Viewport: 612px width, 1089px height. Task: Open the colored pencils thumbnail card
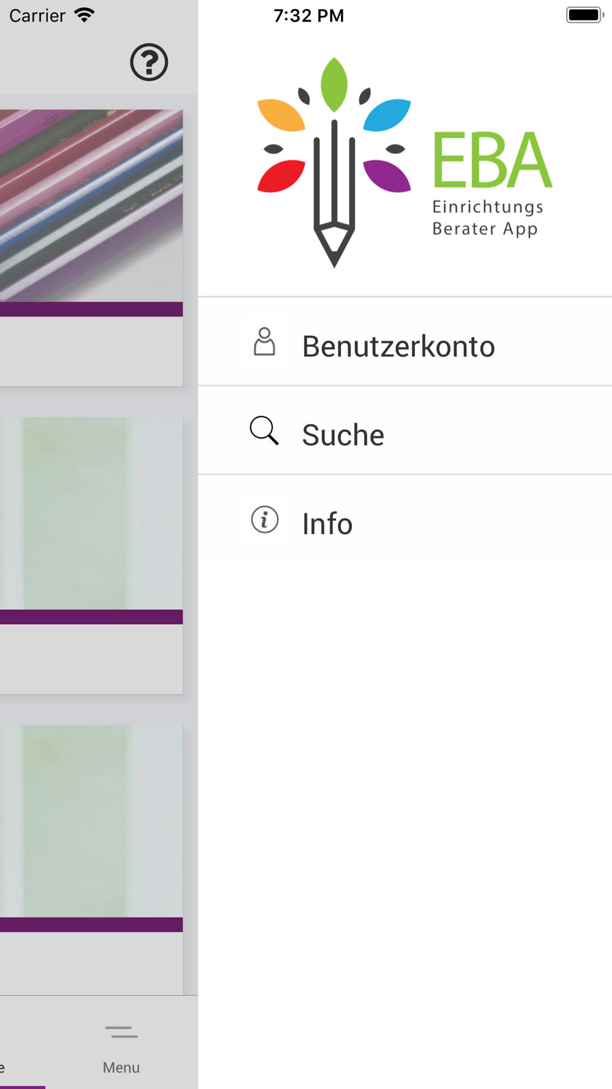tap(91, 247)
